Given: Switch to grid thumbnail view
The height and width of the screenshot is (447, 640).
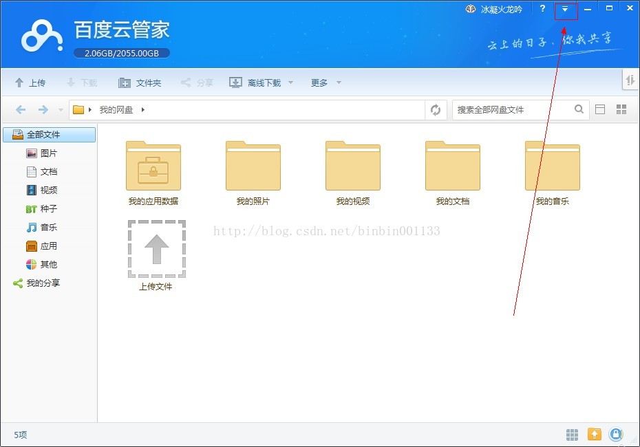Looking at the screenshot, I should [x=621, y=109].
